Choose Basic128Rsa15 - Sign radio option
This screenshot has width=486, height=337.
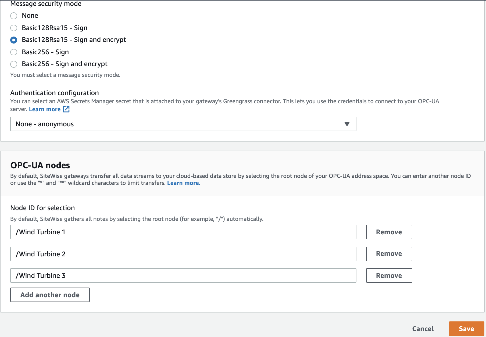(x=14, y=28)
